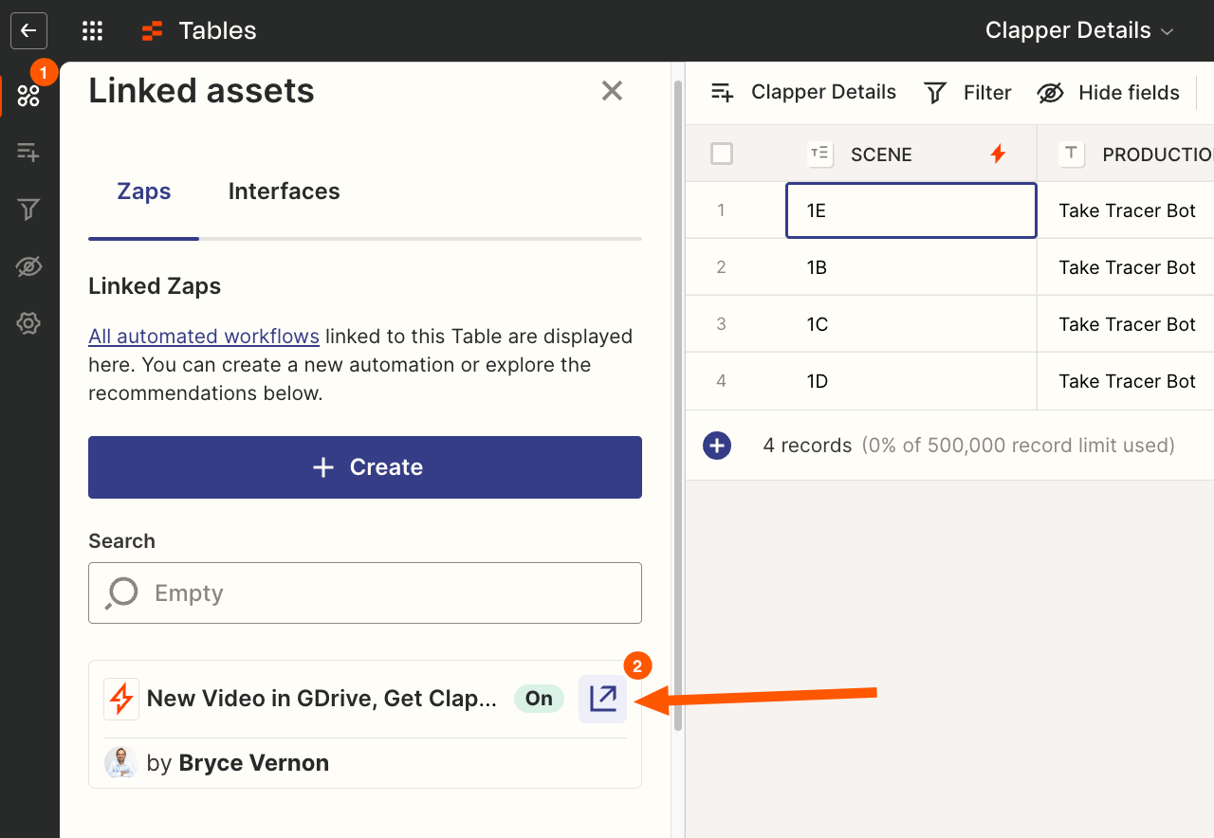This screenshot has height=838, width=1214.
Task: Click Take Tracer Bot cell in row 4
Action: point(1126,381)
